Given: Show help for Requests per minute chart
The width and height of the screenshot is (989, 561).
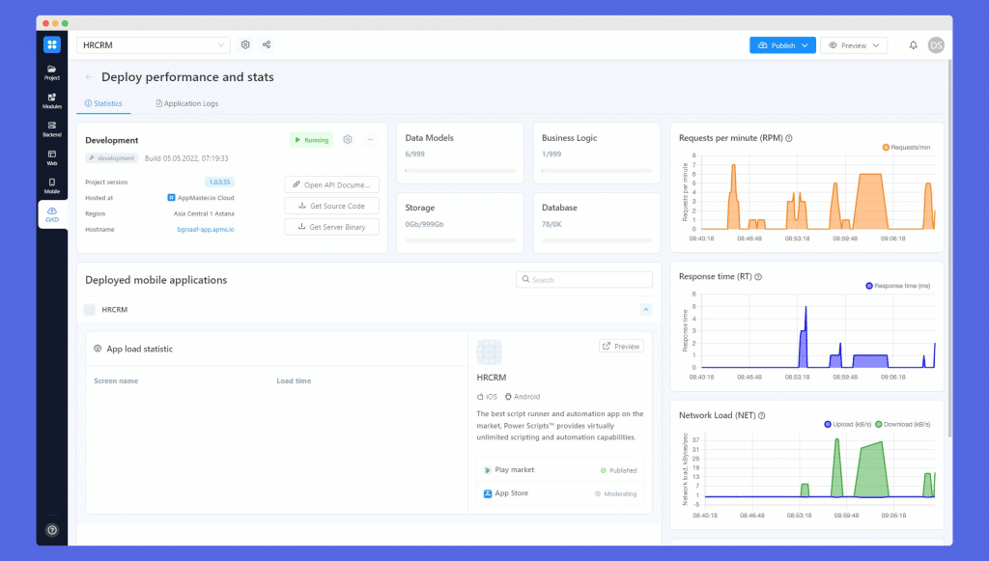Looking at the screenshot, I should pos(789,138).
